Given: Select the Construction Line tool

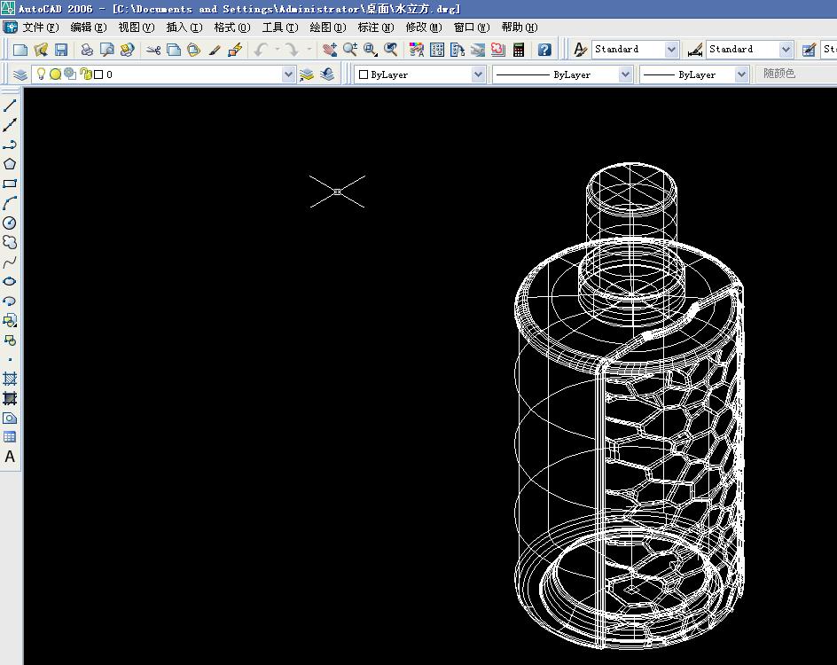Looking at the screenshot, I should (10, 125).
